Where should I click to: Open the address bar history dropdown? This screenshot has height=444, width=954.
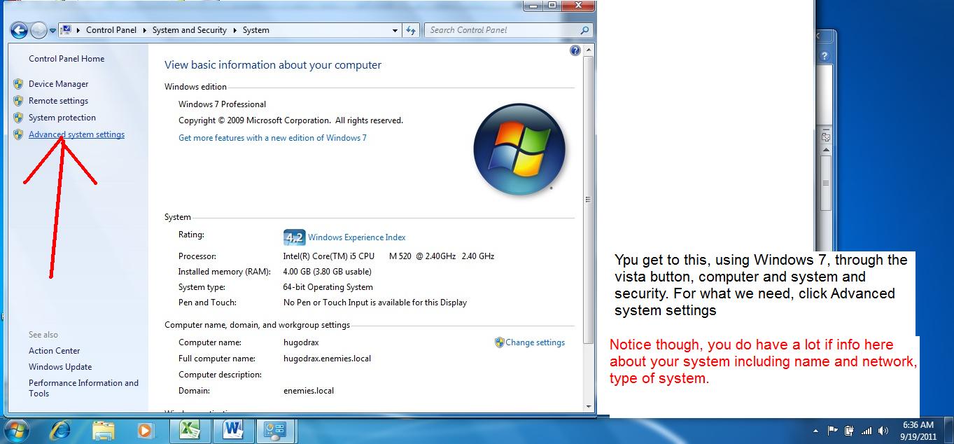coord(395,30)
